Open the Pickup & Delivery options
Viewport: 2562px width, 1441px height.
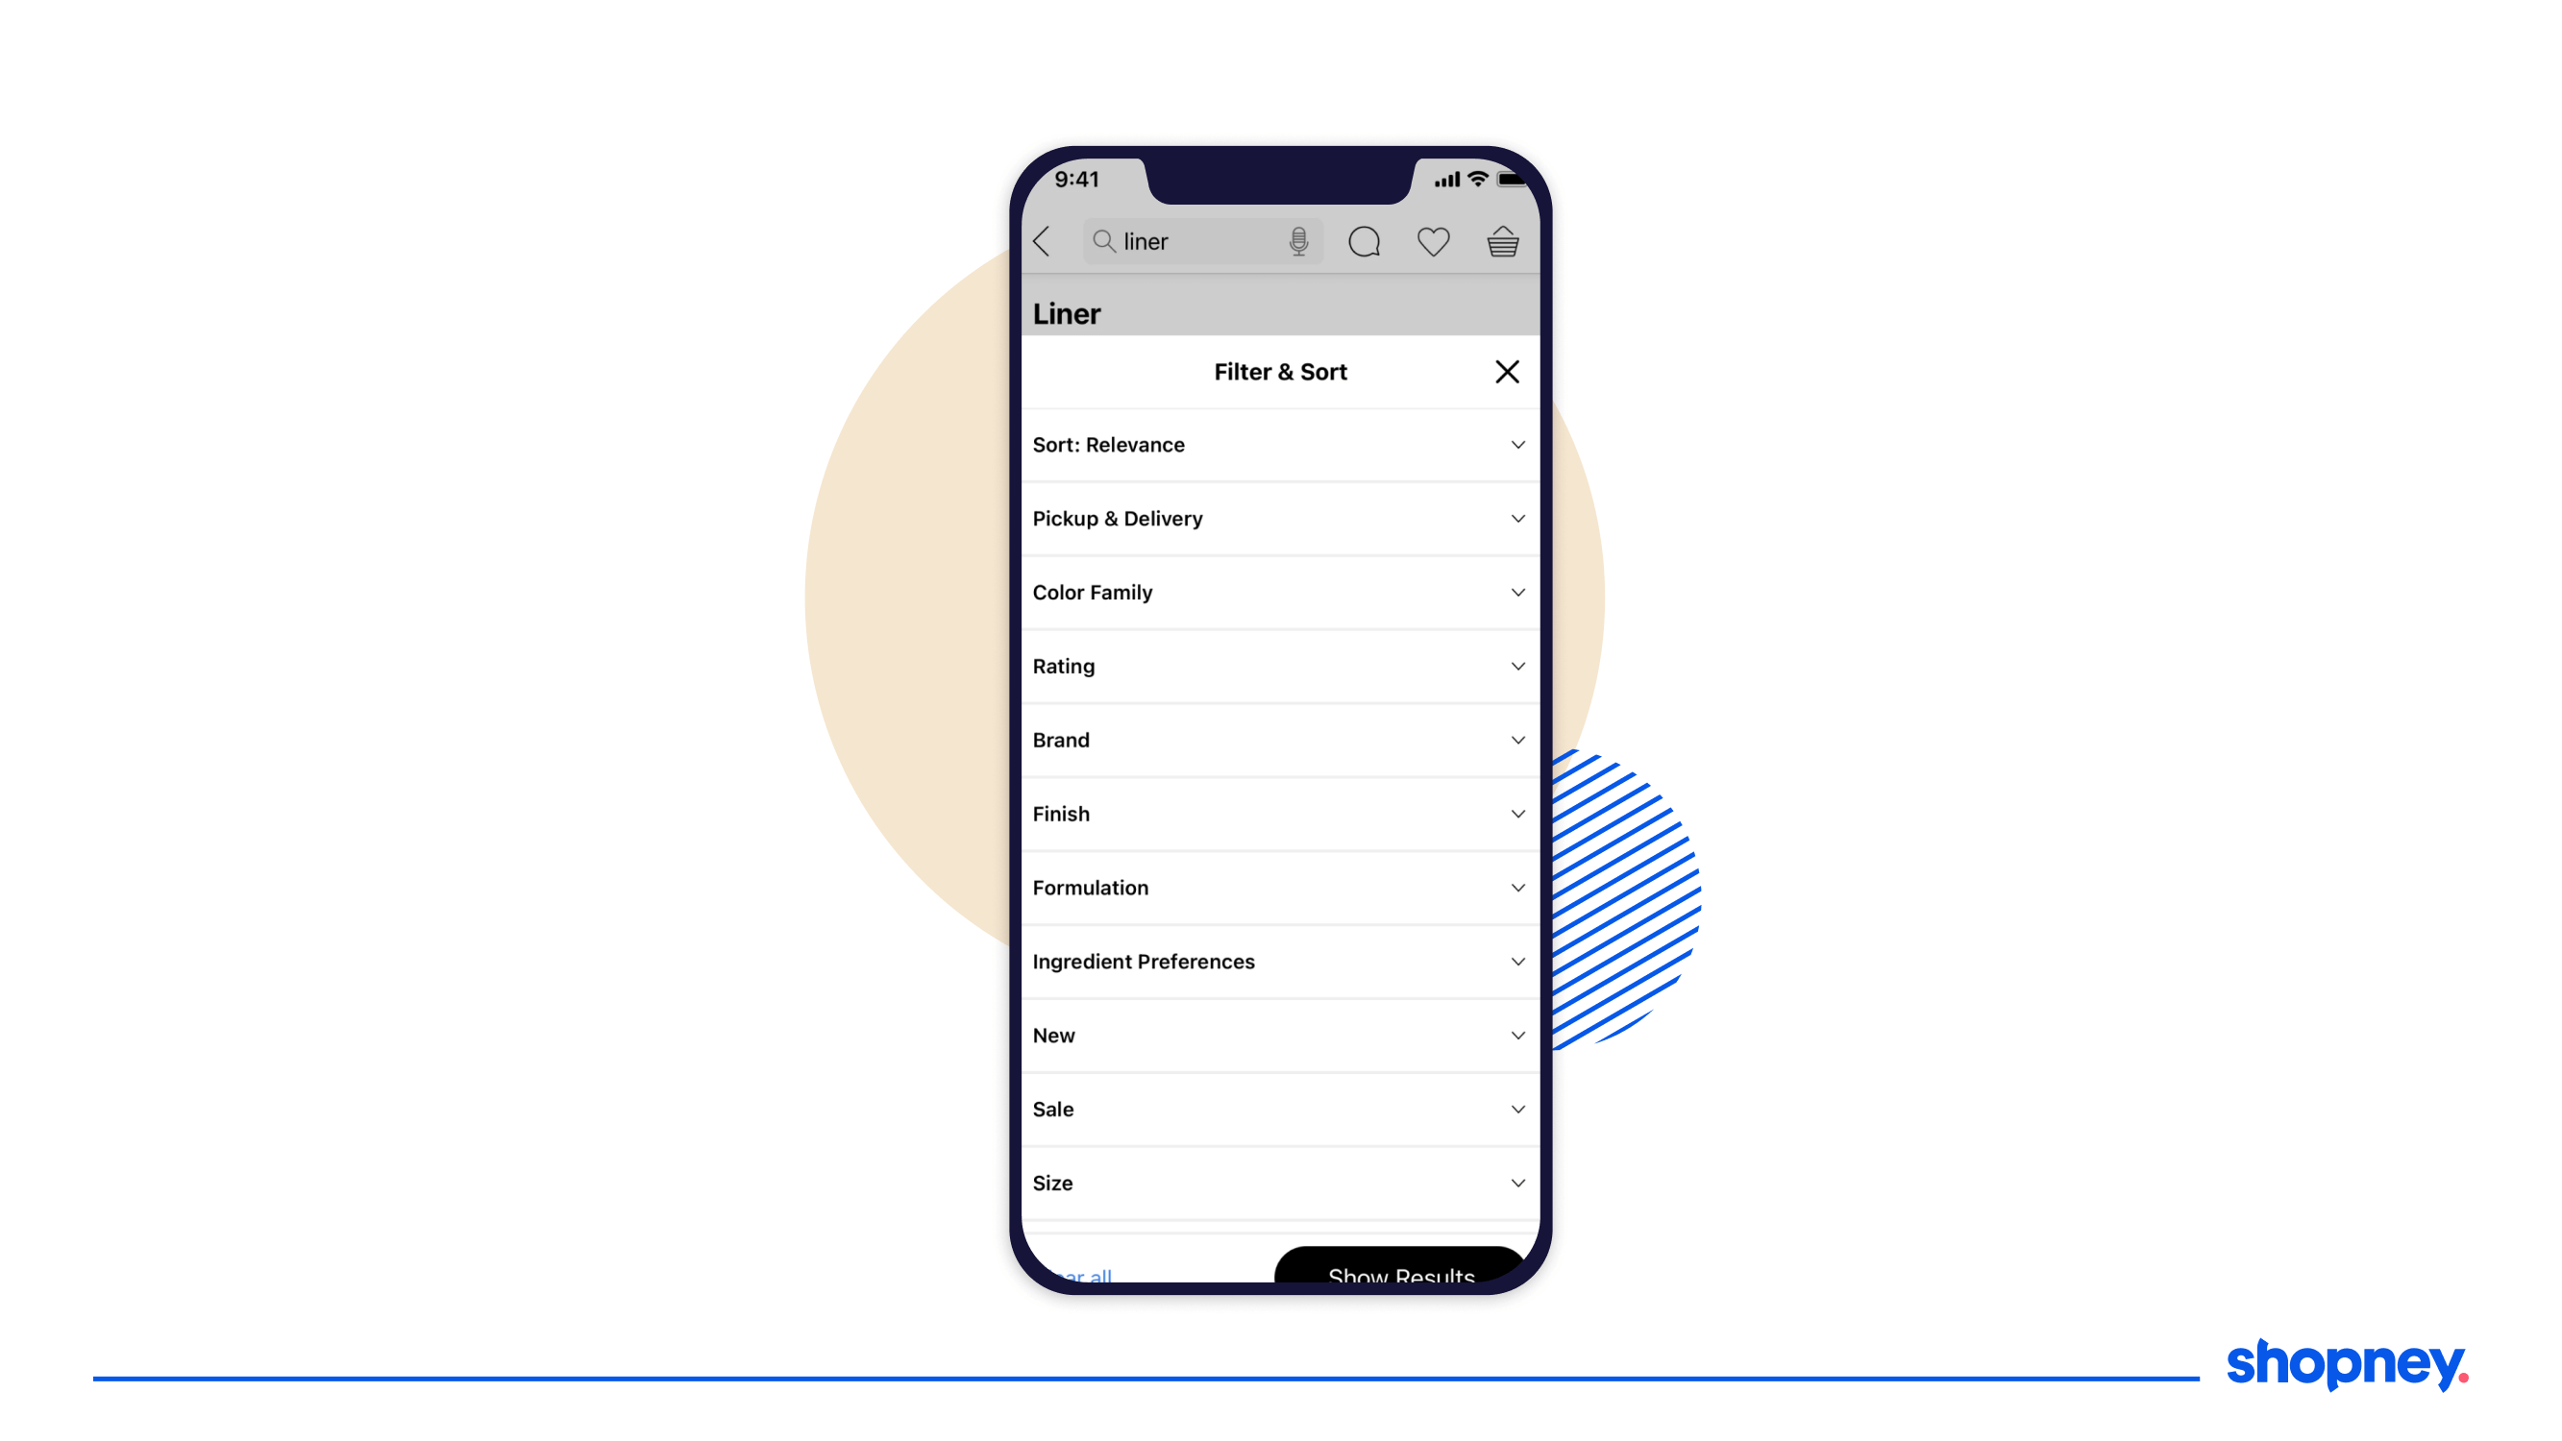click(x=1279, y=517)
